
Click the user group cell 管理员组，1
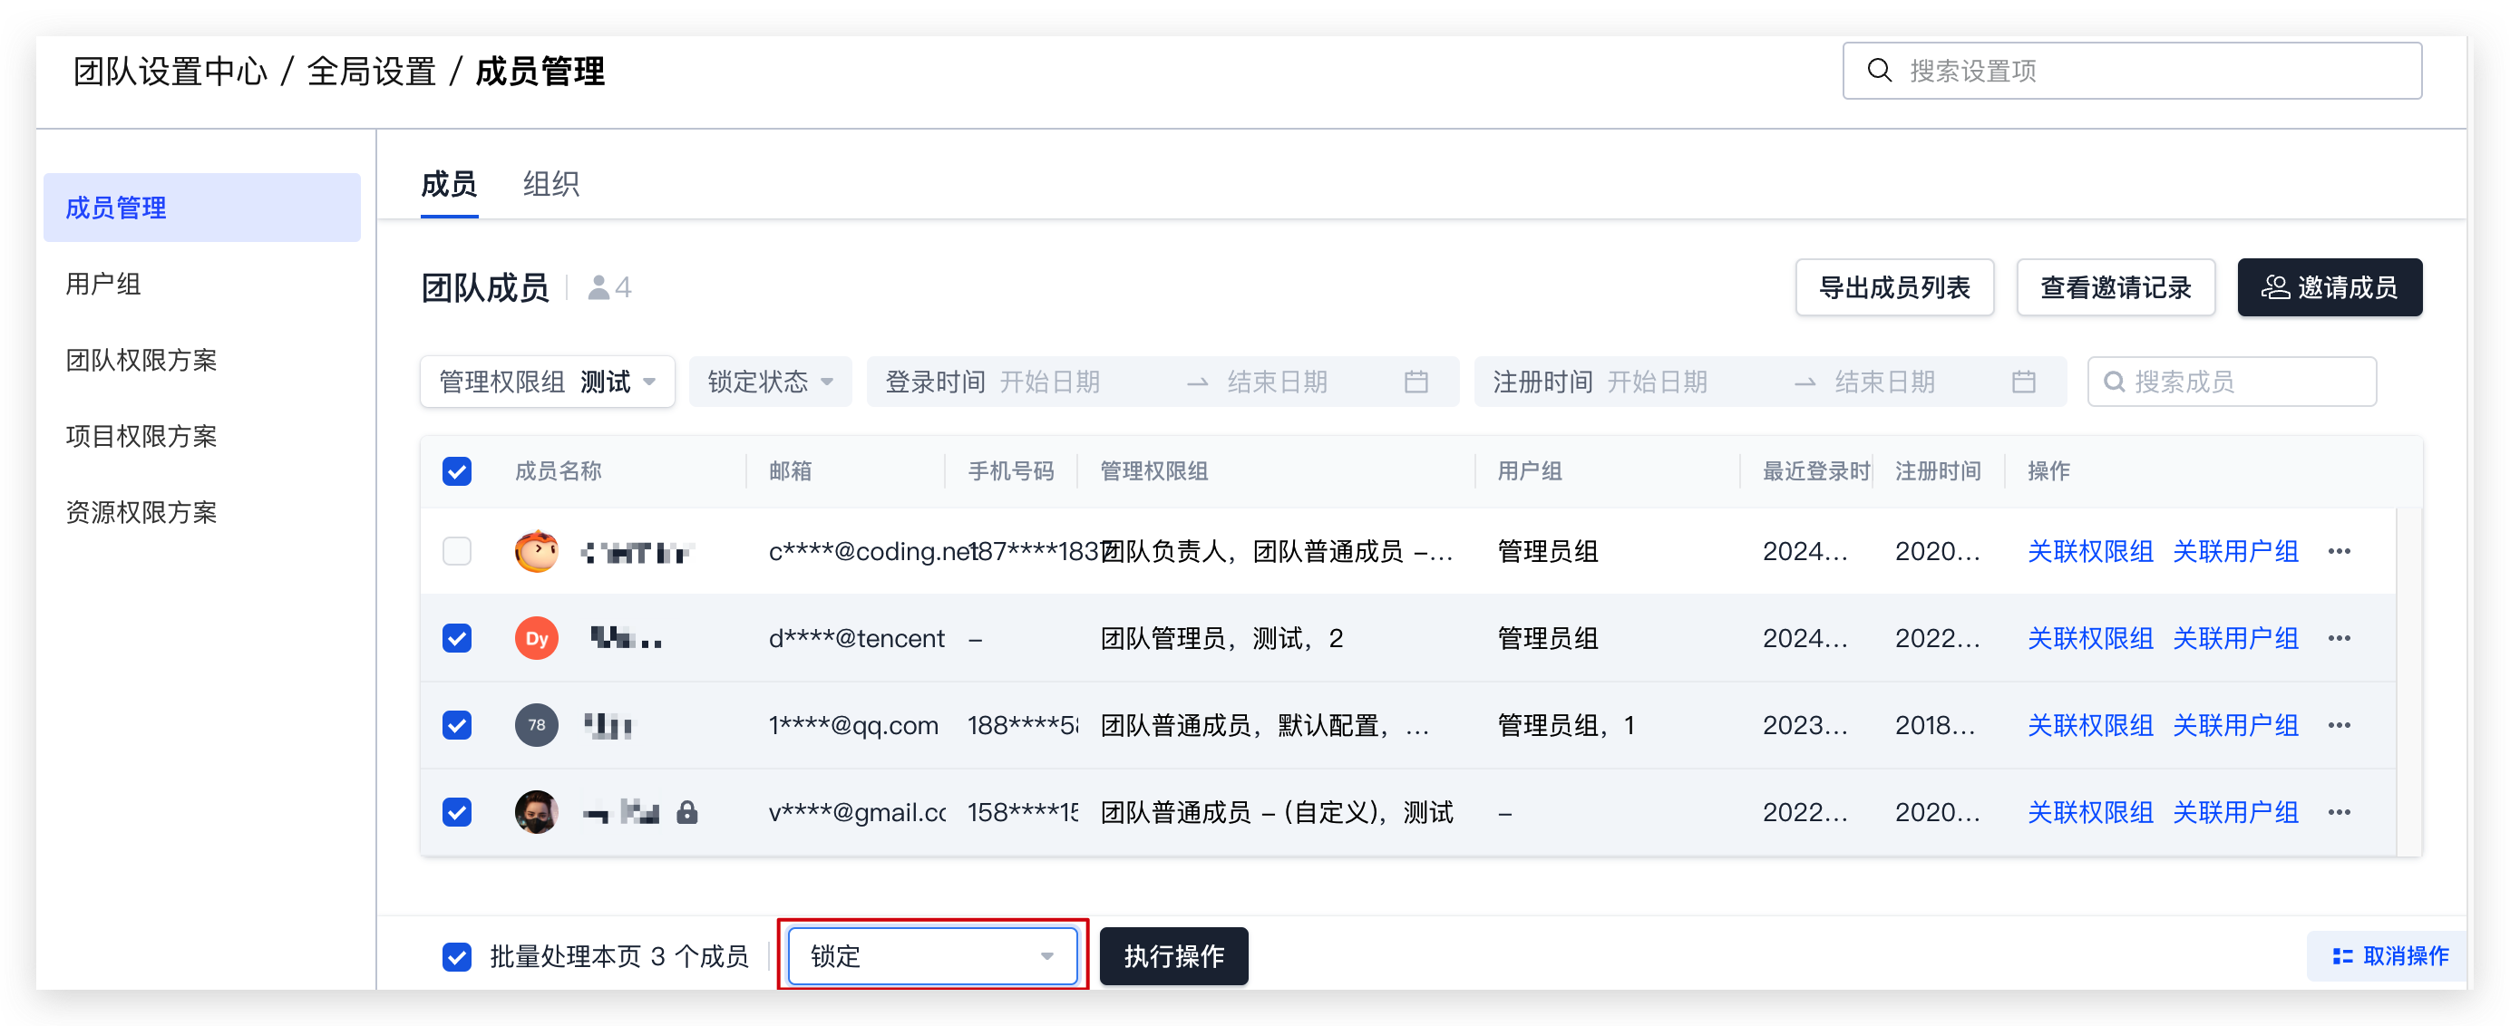(x=1566, y=725)
